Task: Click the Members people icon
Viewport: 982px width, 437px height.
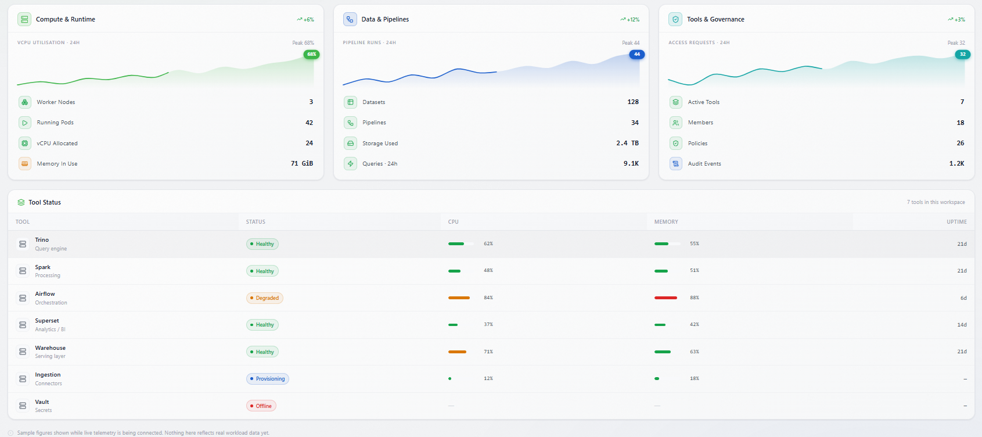Action: click(676, 123)
